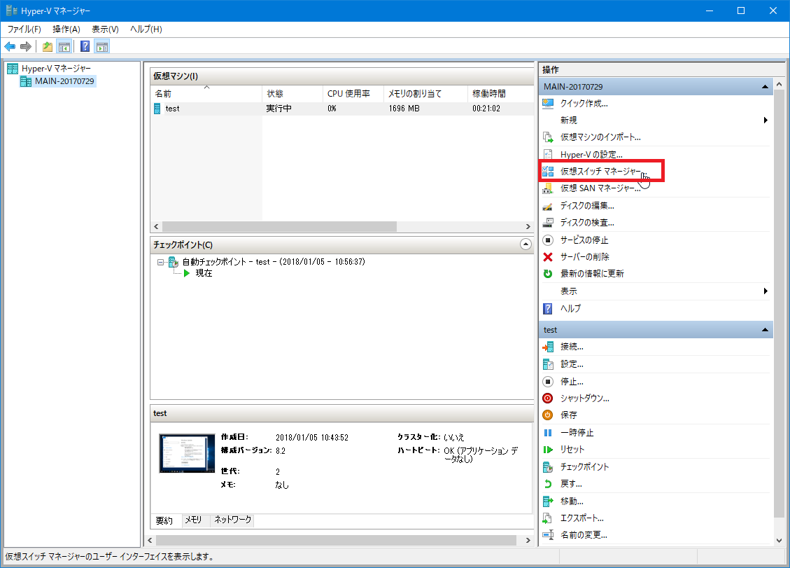Click the チェックポイント icon in actions

pos(548,467)
